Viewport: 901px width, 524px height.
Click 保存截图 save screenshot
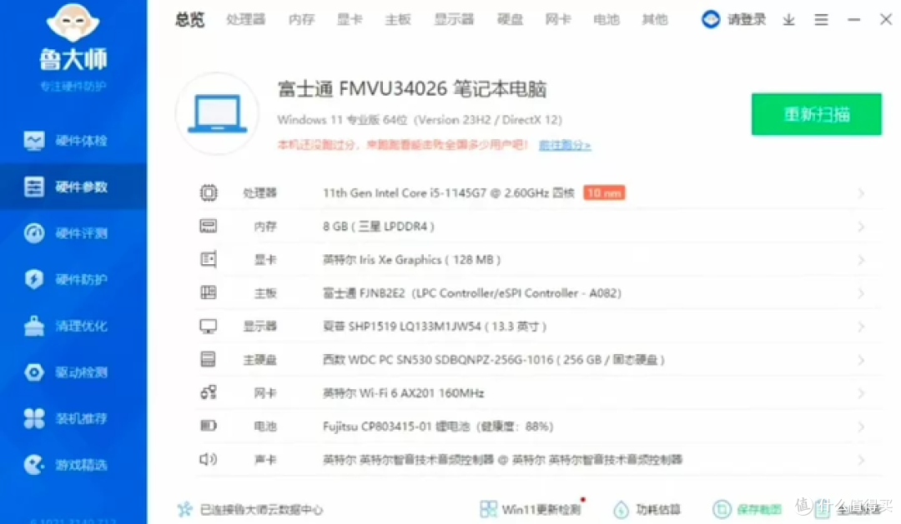[x=747, y=509]
